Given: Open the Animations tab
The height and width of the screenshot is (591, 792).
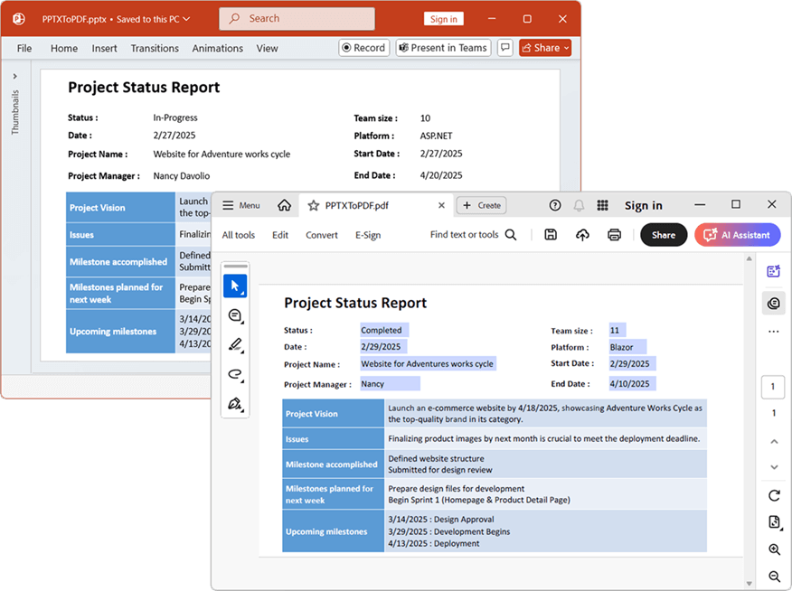Looking at the screenshot, I should tap(217, 49).
